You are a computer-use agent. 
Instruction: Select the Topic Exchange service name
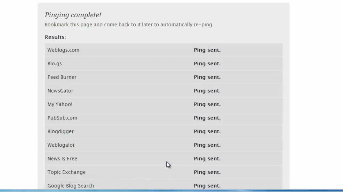[x=66, y=172]
